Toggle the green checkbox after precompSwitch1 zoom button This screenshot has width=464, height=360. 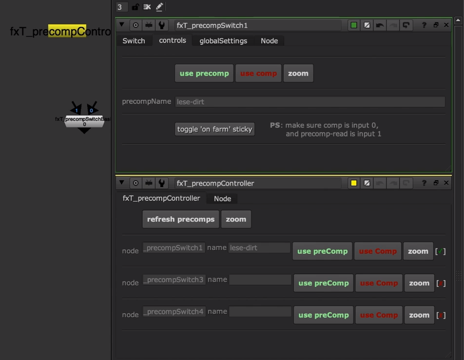point(440,251)
